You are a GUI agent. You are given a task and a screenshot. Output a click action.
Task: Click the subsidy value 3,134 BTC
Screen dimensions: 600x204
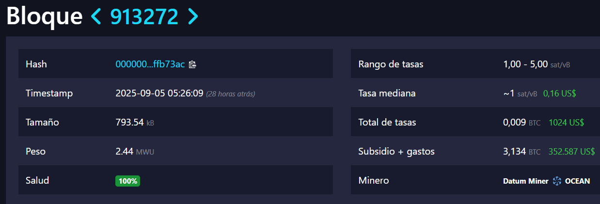click(x=521, y=152)
